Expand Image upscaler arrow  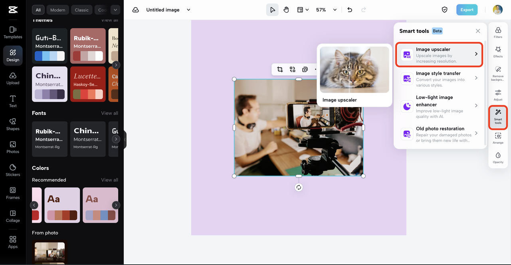pos(476,54)
